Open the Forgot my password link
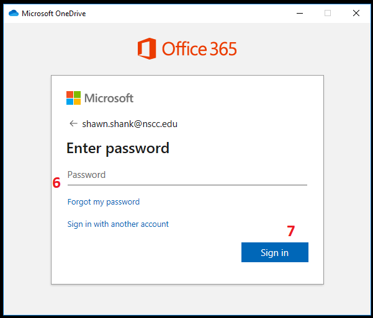This screenshot has width=373, height=318. [x=104, y=202]
